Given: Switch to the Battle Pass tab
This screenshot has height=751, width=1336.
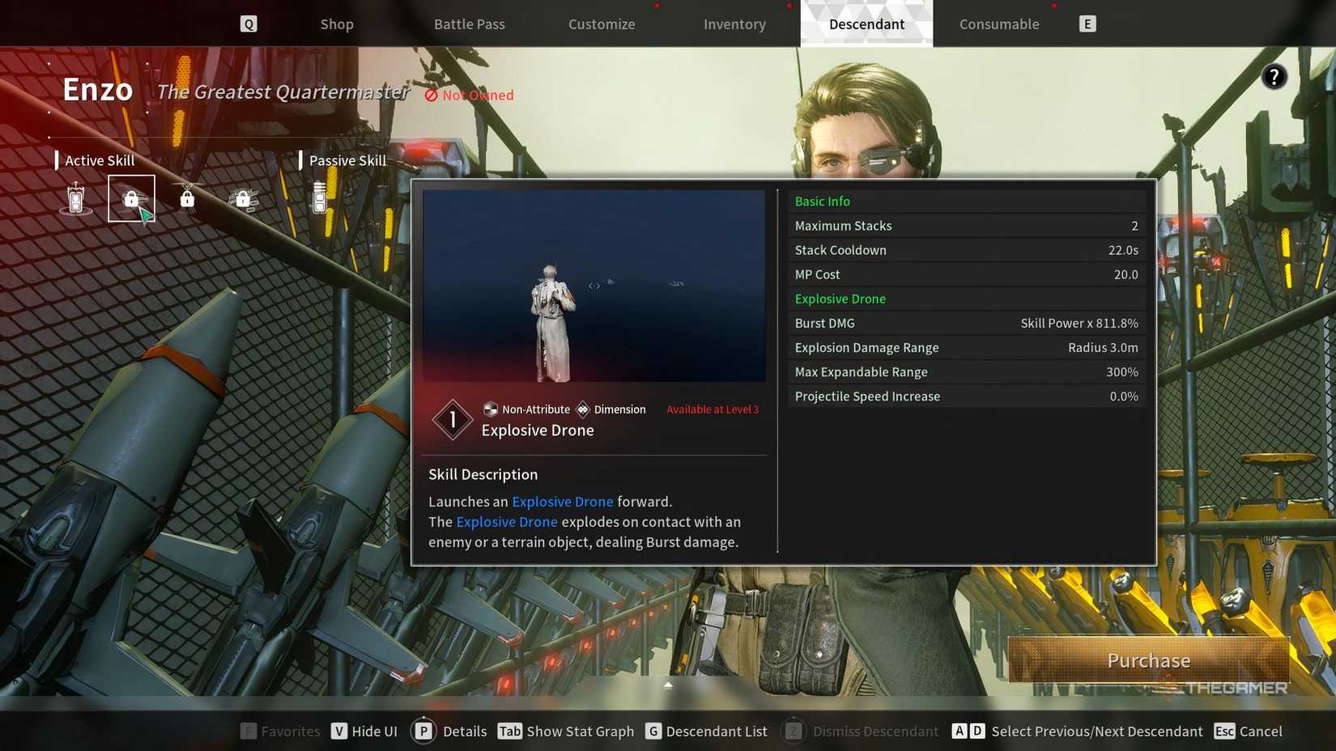Looking at the screenshot, I should click(469, 24).
